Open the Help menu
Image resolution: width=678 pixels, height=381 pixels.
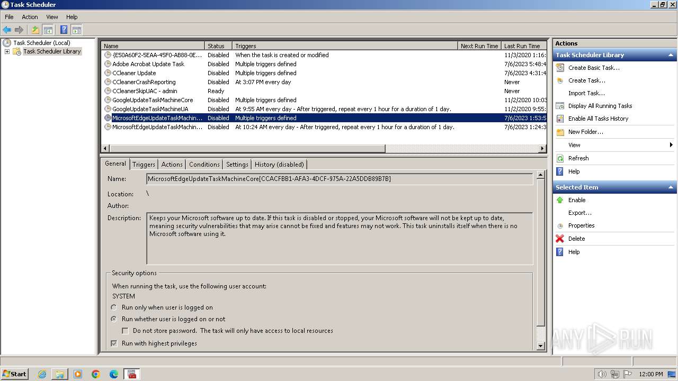pyautogui.click(x=72, y=17)
